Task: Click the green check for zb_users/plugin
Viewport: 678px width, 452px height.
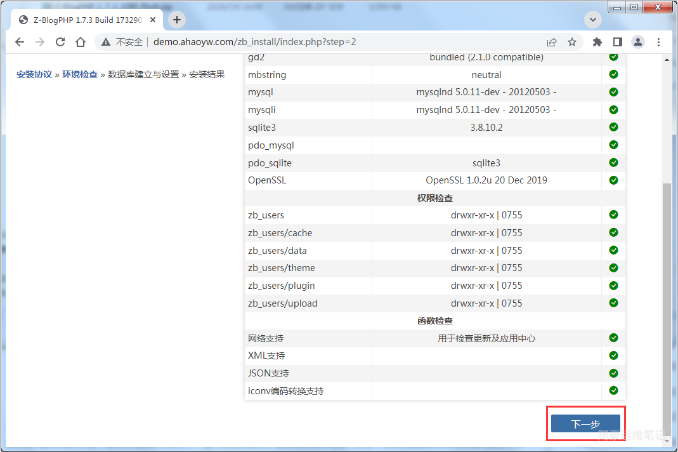Action: point(613,285)
